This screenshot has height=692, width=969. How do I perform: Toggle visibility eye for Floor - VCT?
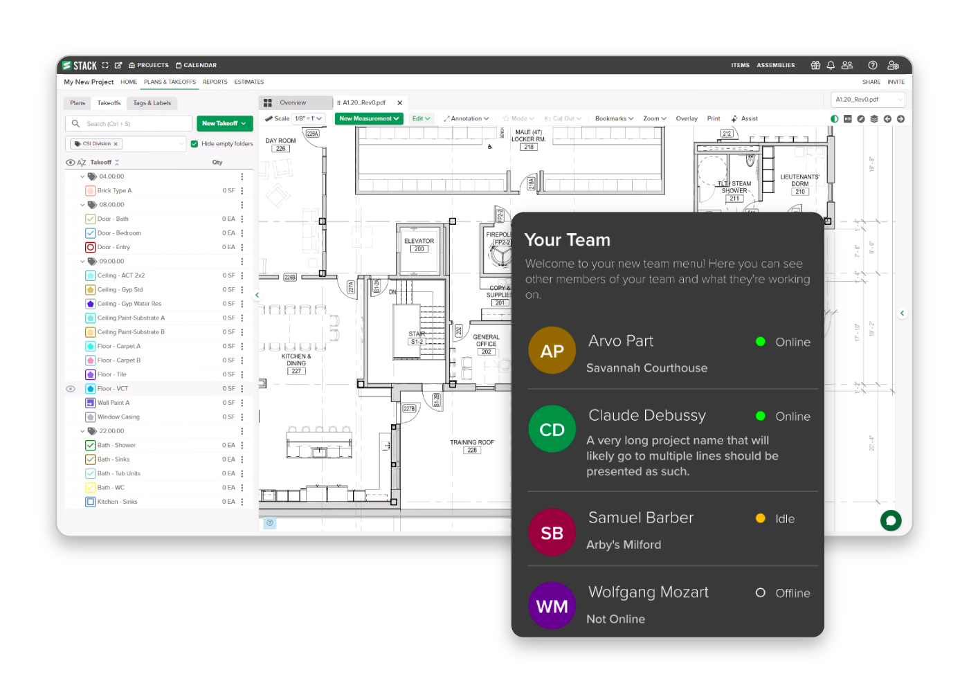pyautogui.click(x=71, y=389)
